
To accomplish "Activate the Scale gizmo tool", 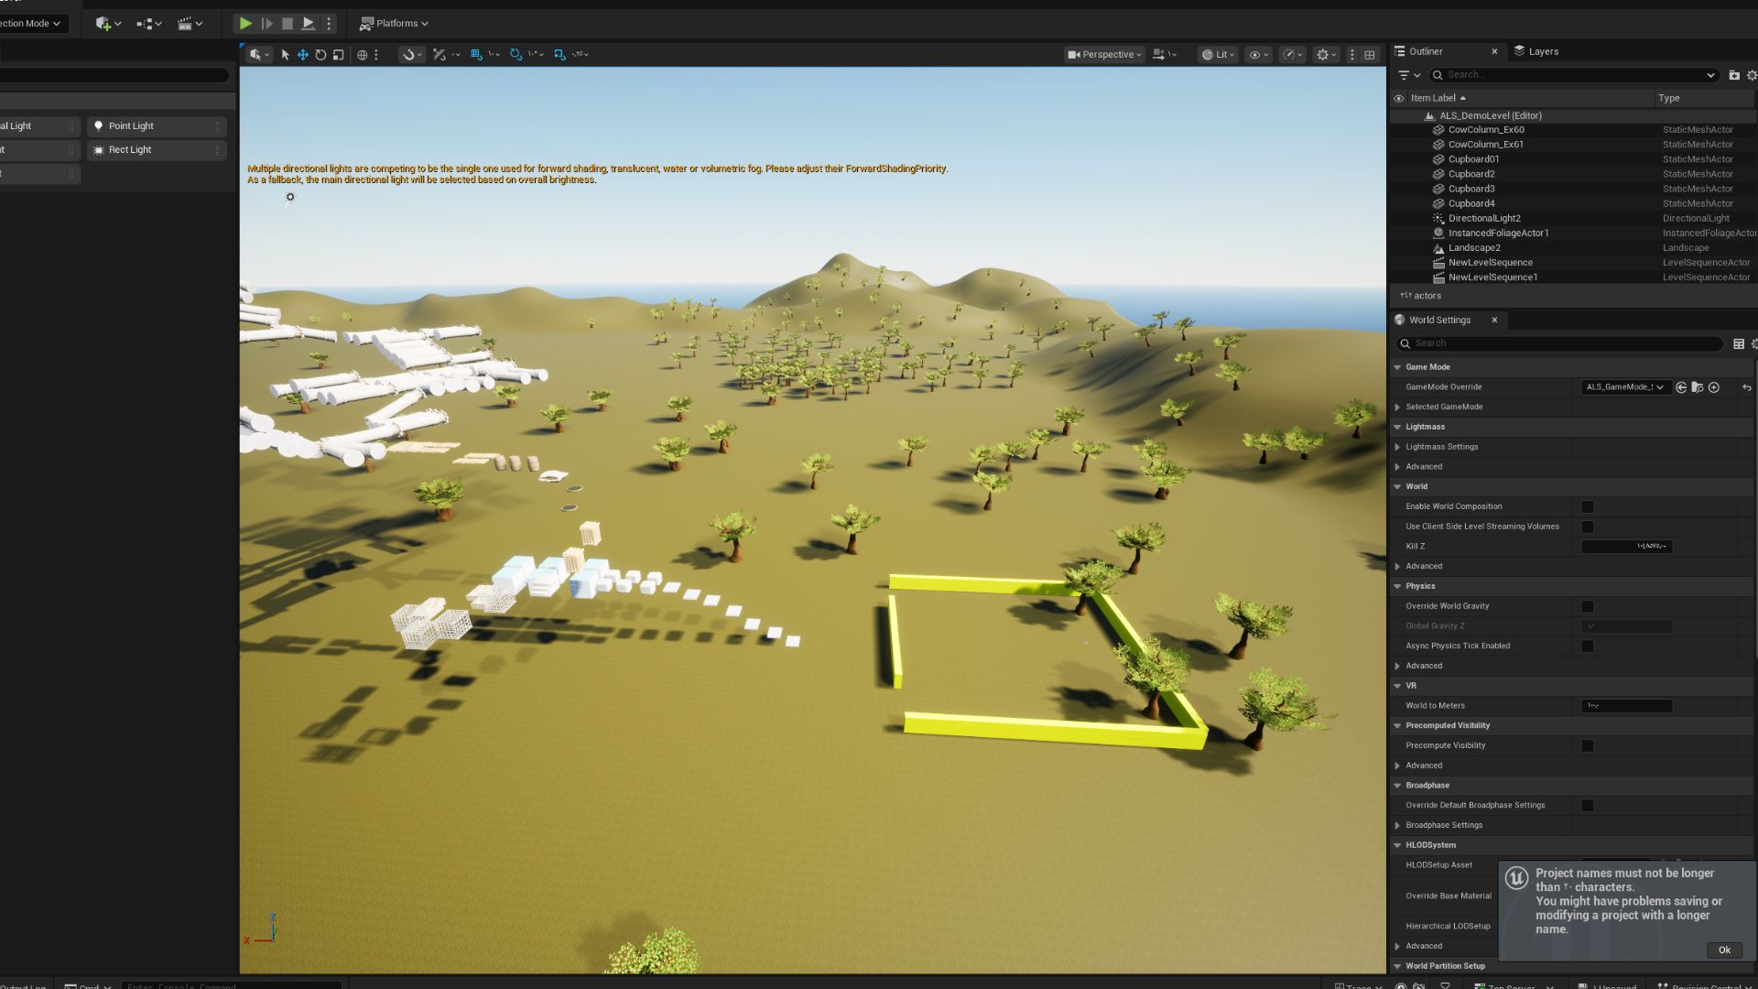I will [338, 55].
